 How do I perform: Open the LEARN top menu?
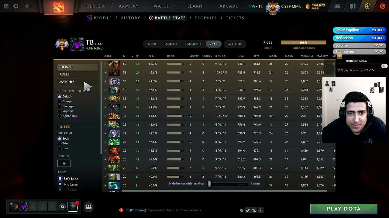(x=195, y=6)
